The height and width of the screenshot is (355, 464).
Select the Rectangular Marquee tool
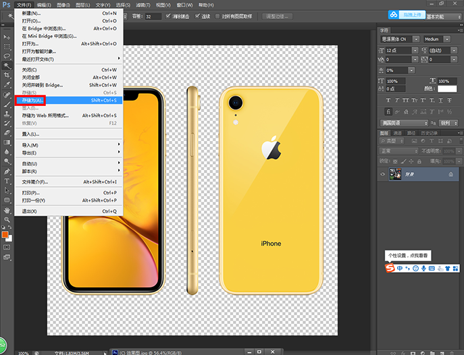coord(7,47)
